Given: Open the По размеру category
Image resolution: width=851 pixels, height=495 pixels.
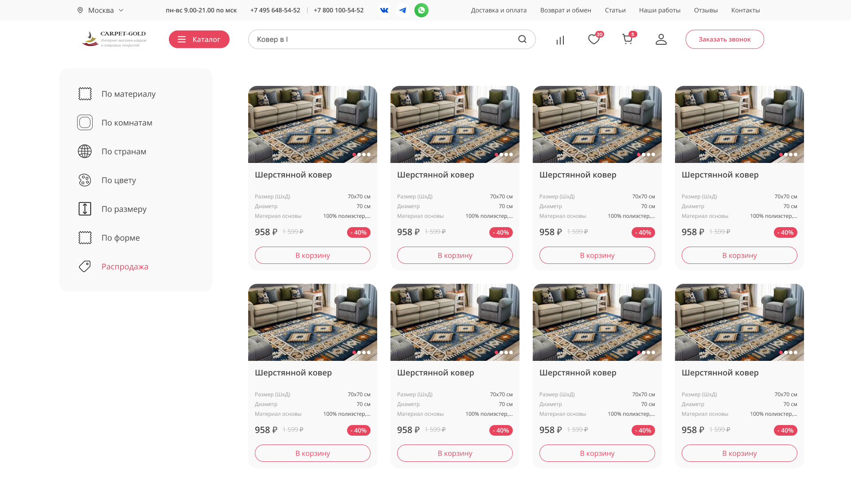Looking at the screenshot, I should [x=124, y=209].
